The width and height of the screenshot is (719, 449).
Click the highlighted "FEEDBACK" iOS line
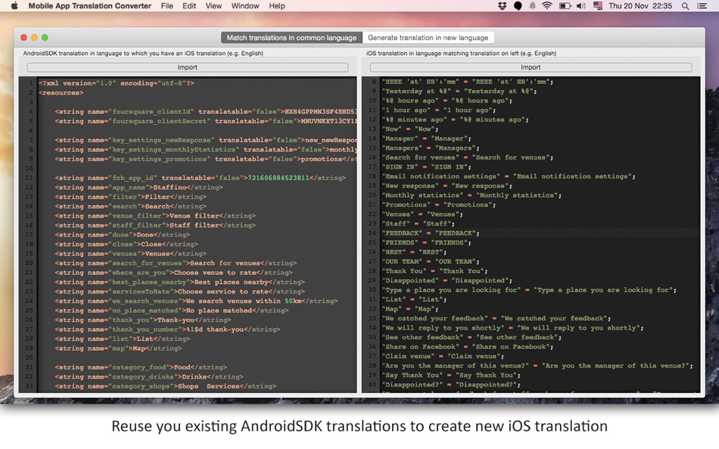[431, 234]
